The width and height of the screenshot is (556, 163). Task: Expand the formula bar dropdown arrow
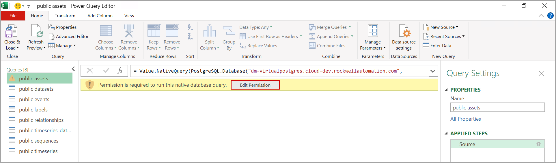[432, 71]
